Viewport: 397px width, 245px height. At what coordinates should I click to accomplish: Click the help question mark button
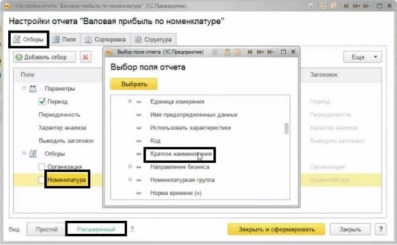click(132, 228)
